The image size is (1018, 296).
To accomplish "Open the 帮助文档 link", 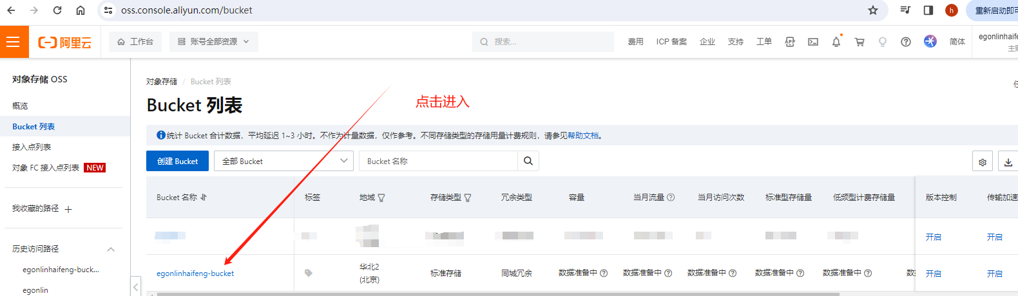I will pos(583,136).
